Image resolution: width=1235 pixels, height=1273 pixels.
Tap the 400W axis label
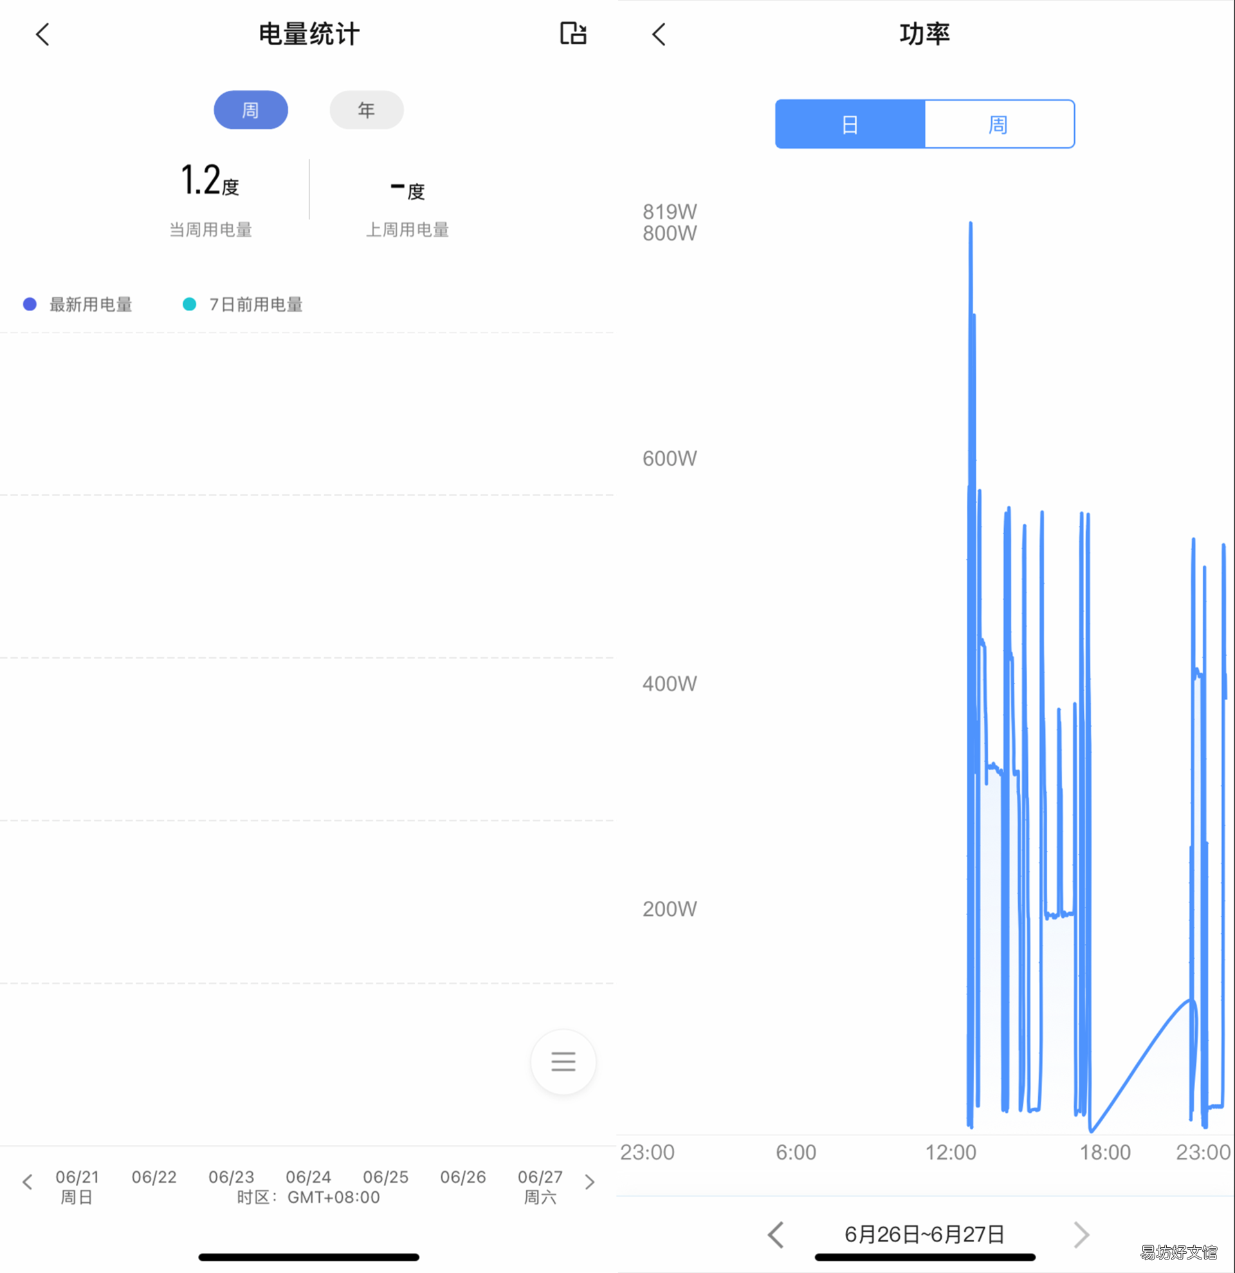tap(670, 683)
